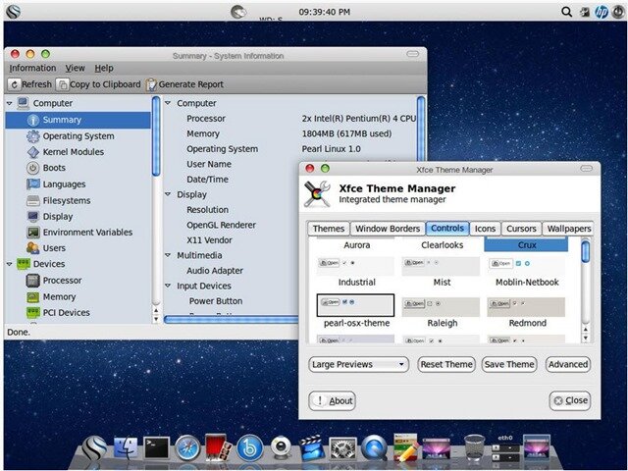Select the Crux controls theme
Image resolution: width=628 pixels, height=471 pixels.
[526, 244]
